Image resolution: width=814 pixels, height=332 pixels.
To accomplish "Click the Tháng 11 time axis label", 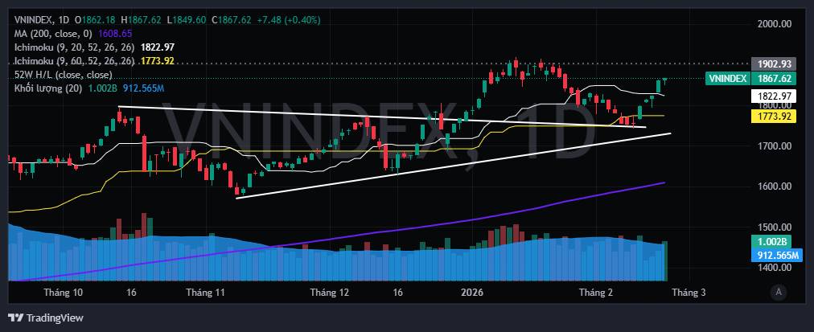I will click(x=206, y=293).
